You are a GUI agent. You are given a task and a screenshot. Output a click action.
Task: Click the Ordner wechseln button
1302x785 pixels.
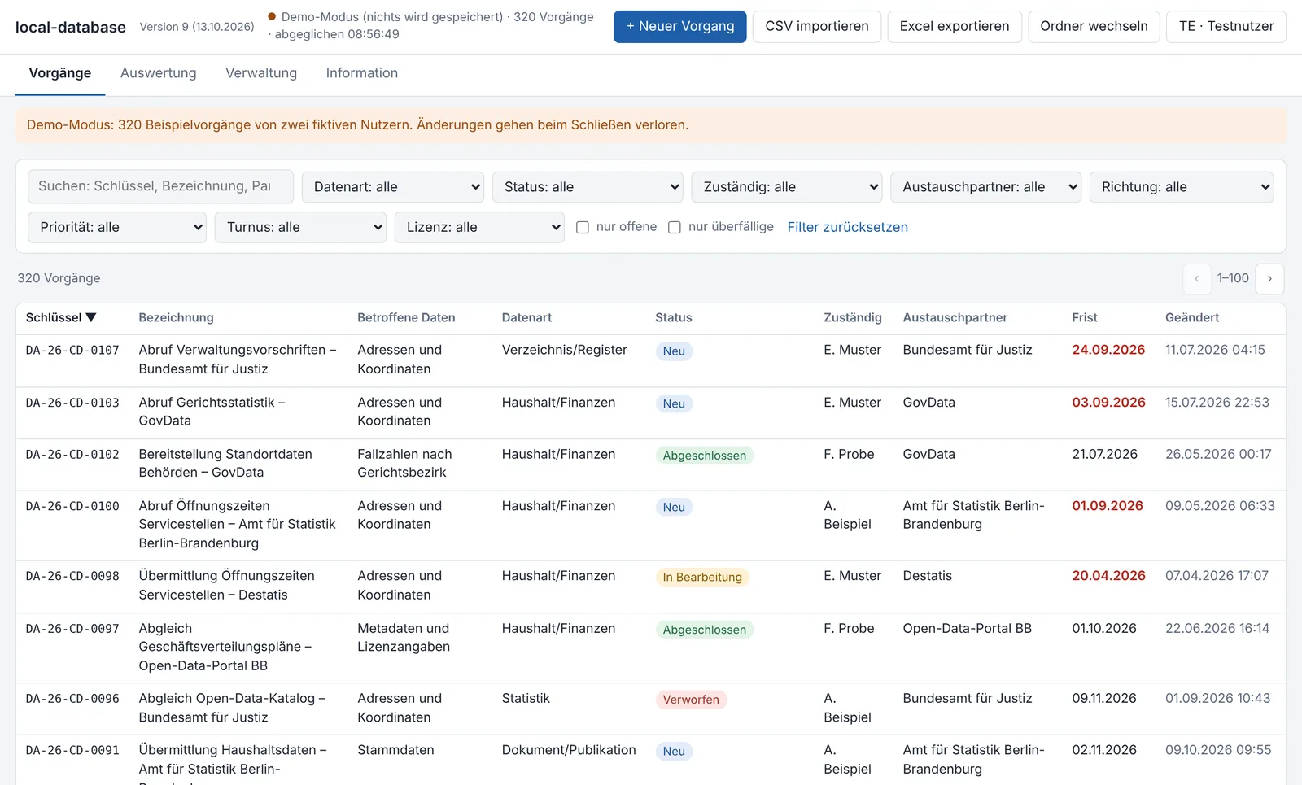coord(1094,27)
